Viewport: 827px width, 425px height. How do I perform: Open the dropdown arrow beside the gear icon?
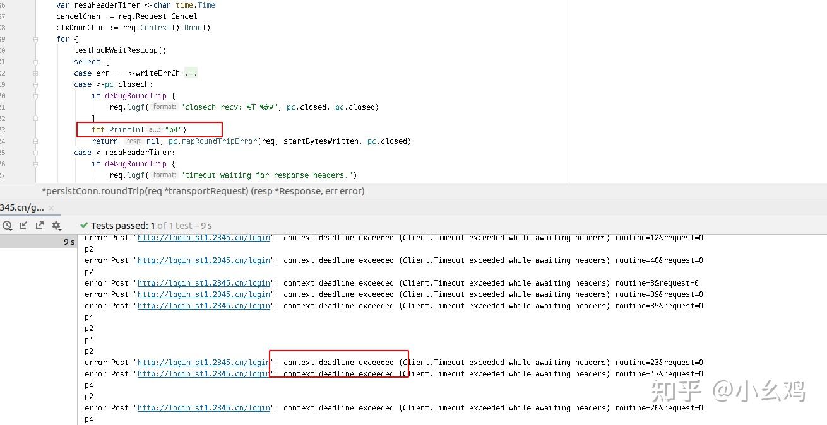[61, 228]
